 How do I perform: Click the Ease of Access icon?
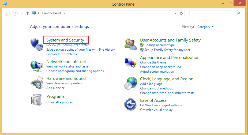[131, 104]
